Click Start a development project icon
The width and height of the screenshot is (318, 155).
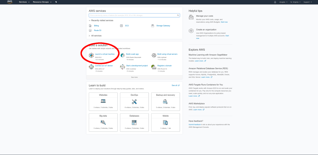coord(122,67)
